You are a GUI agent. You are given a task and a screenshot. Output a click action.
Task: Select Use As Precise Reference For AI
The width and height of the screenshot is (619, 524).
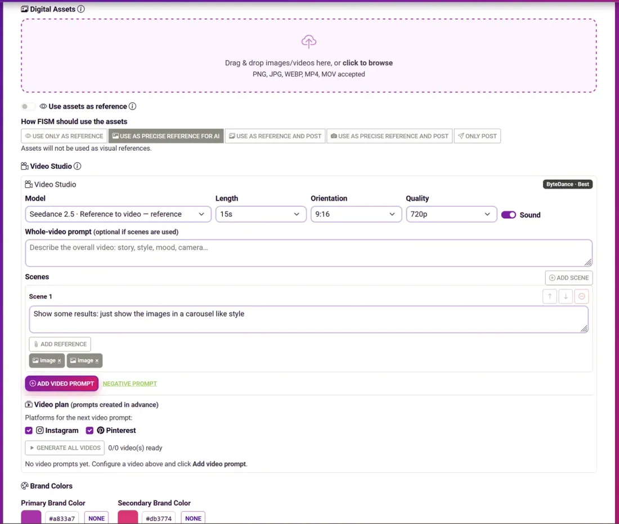(166, 136)
